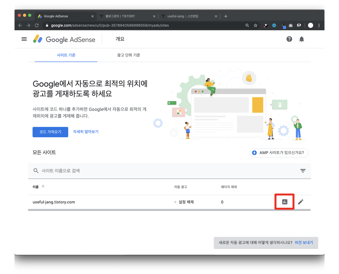Click the 모든 사이트 heading
The image size is (339, 274).
[44, 153]
